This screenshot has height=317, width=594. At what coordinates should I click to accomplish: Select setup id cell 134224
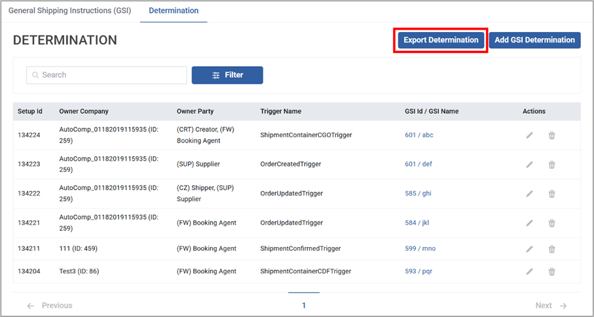pyautogui.click(x=29, y=135)
